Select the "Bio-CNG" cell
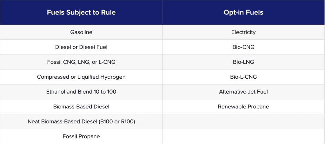Viewport: 325px width, 144px height. pos(243,47)
